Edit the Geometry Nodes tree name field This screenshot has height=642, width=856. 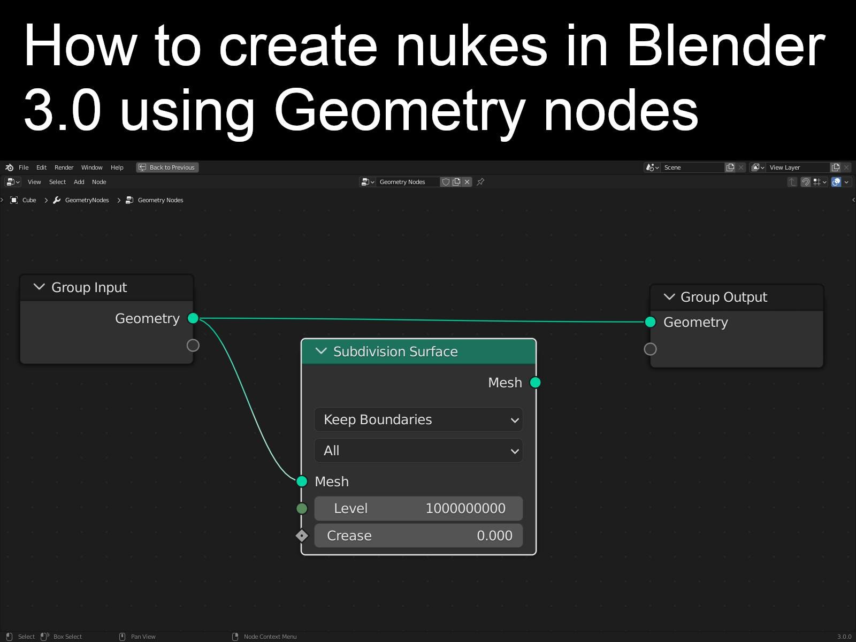coord(408,182)
